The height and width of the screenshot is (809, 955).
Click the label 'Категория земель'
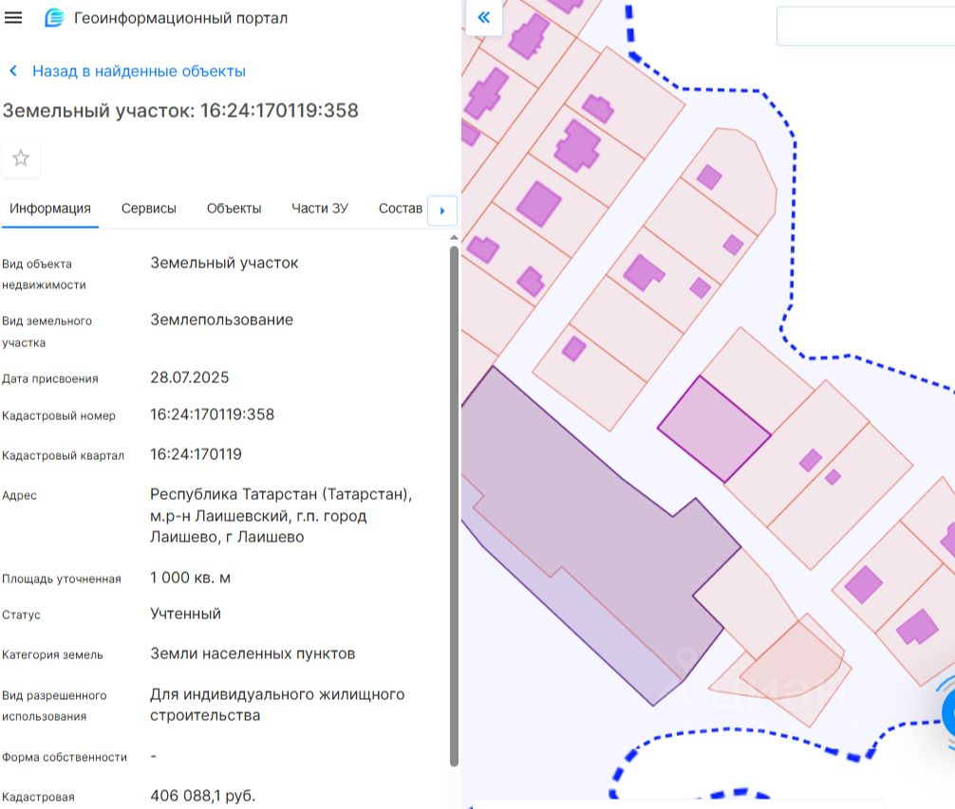52,655
